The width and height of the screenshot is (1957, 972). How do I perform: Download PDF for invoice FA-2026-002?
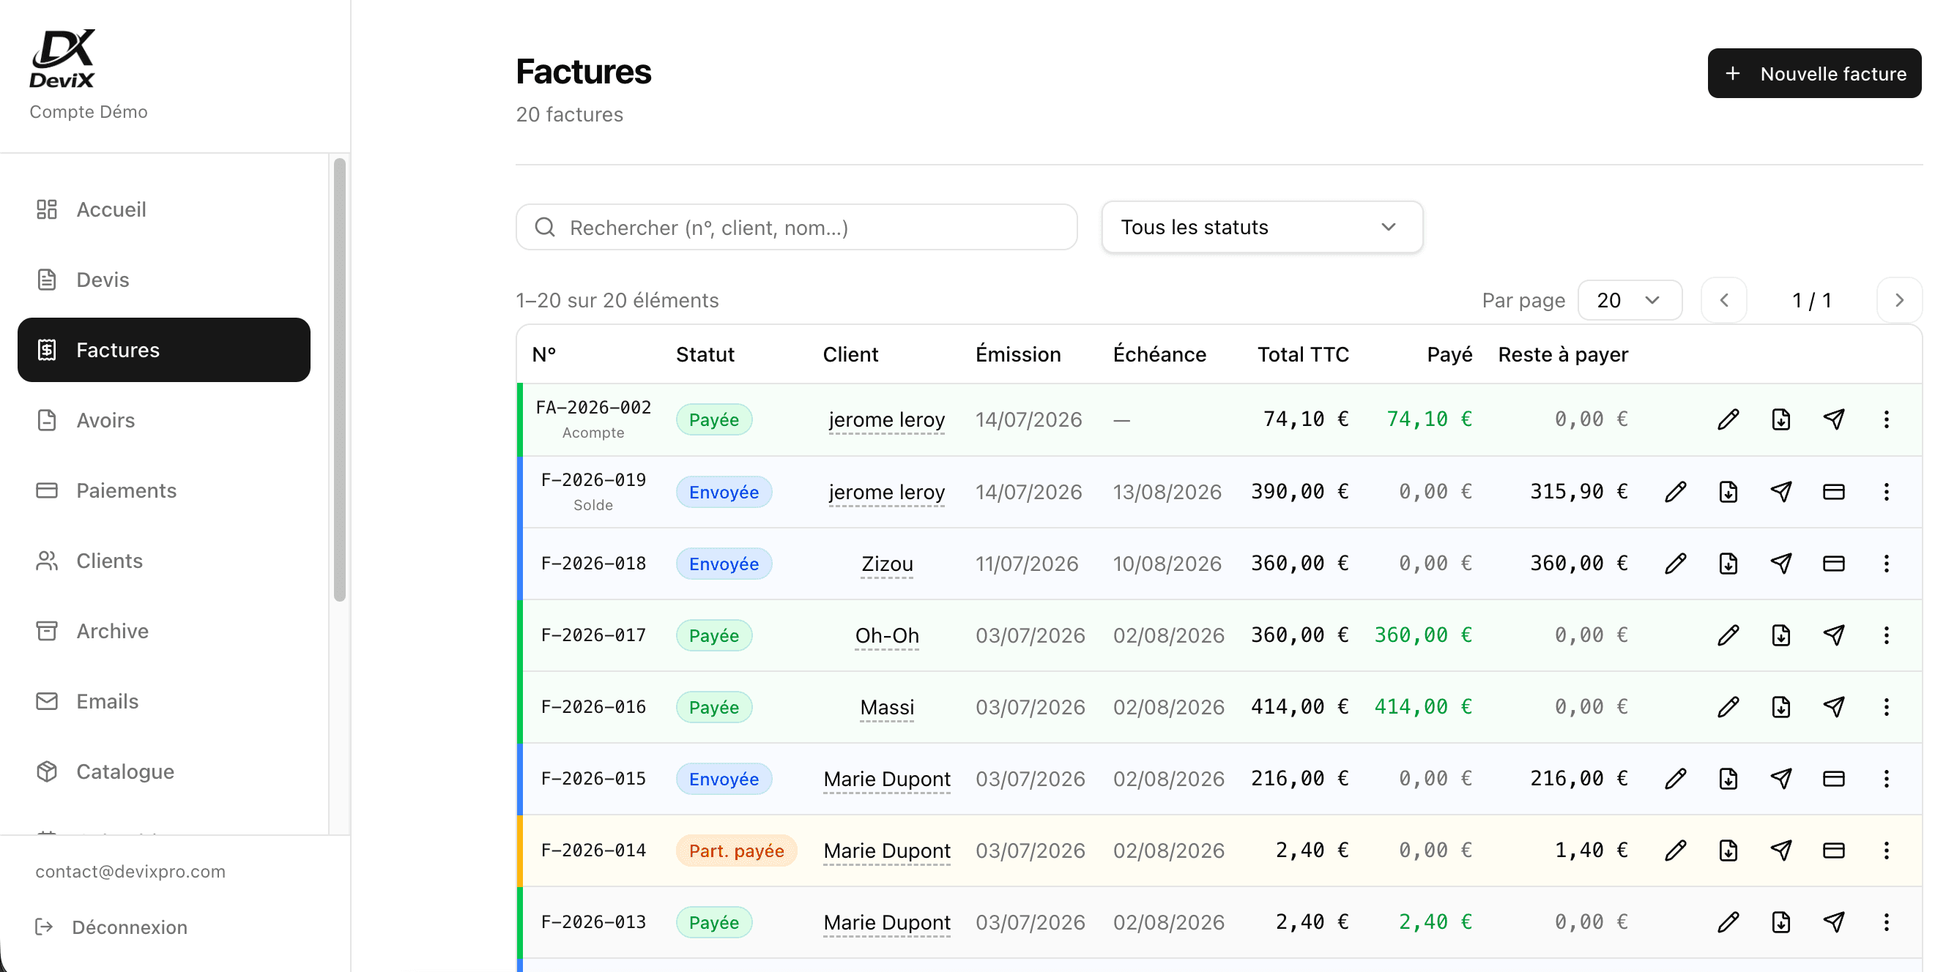coord(1780,419)
